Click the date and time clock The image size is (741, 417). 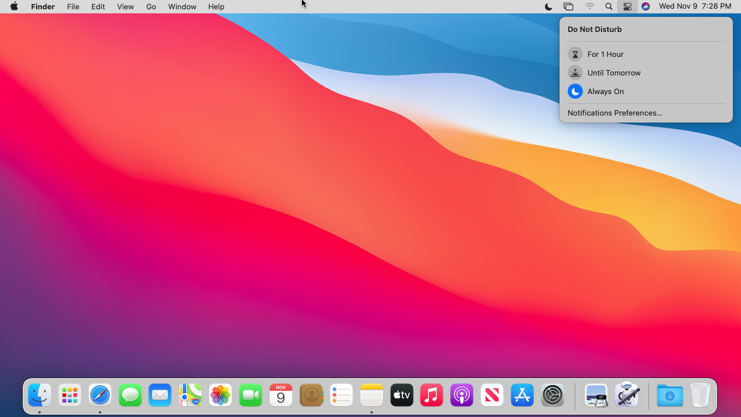tap(695, 6)
